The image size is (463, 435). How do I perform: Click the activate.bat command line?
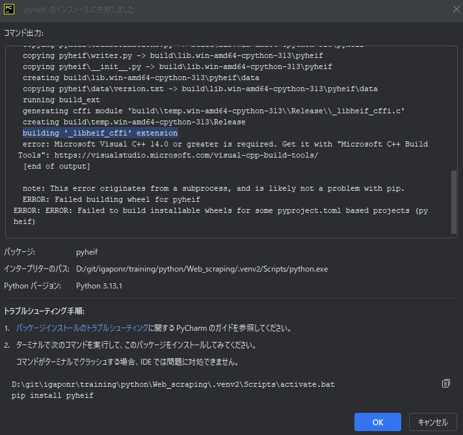173,384
